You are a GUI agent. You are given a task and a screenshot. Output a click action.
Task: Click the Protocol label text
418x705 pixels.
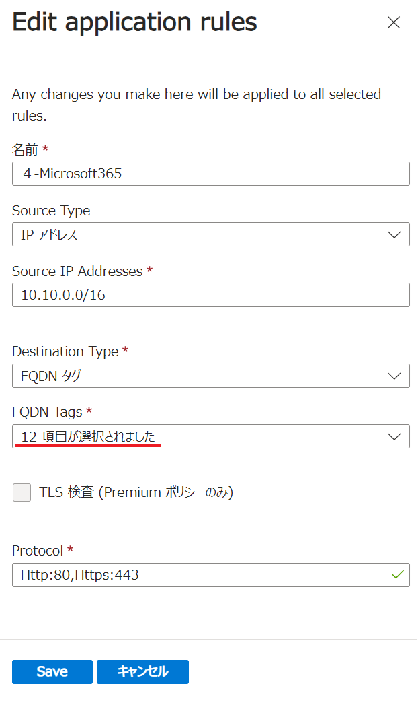pyautogui.click(x=38, y=550)
